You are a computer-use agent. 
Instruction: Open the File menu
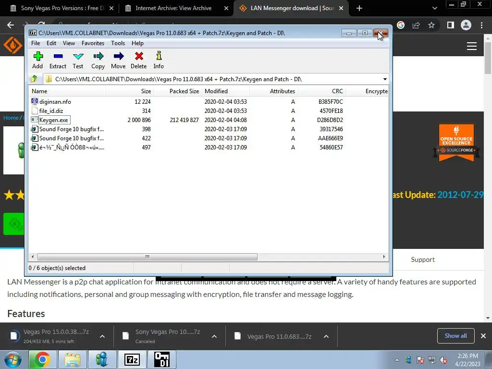pyautogui.click(x=36, y=43)
